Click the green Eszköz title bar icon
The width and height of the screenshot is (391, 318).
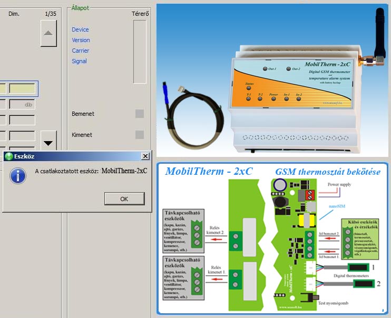coord(9,156)
